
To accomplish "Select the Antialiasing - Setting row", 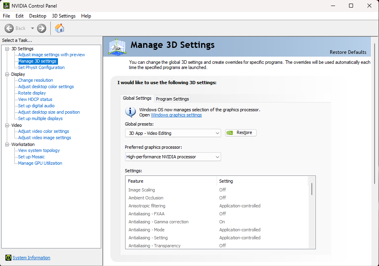I will click(x=217, y=238).
